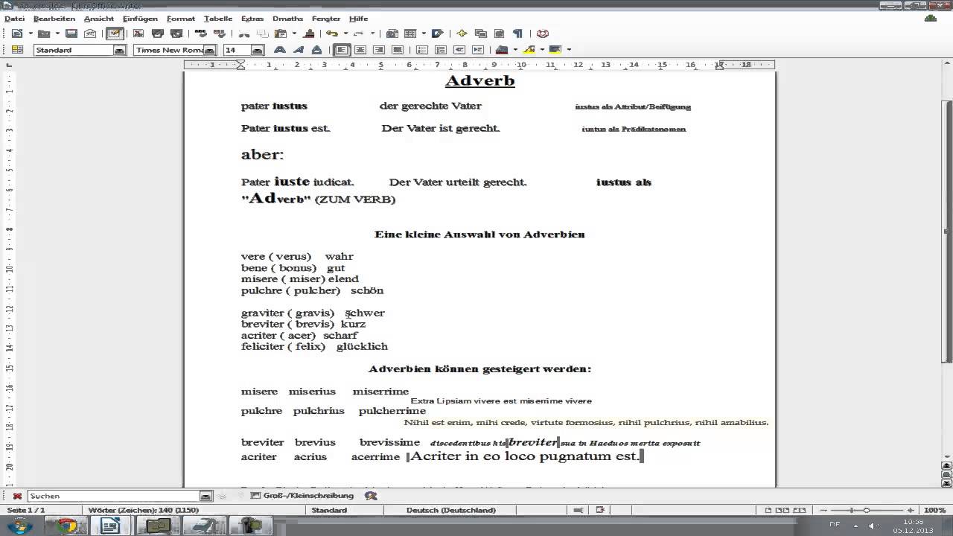Open the Bearbeiten menu
The width and height of the screenshot is (953, 536).
pos(54,18)
